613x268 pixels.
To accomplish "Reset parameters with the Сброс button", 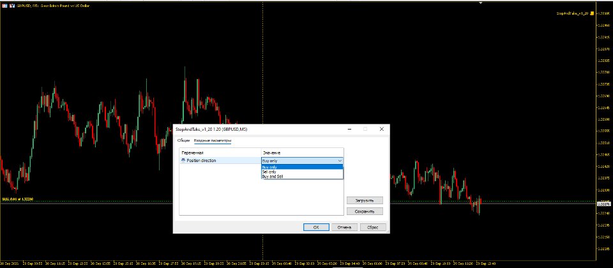I will point(373,227).
